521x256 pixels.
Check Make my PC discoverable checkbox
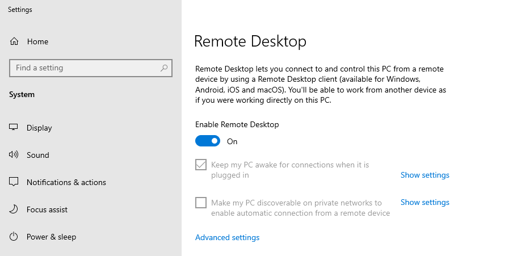tap(201, 203)
